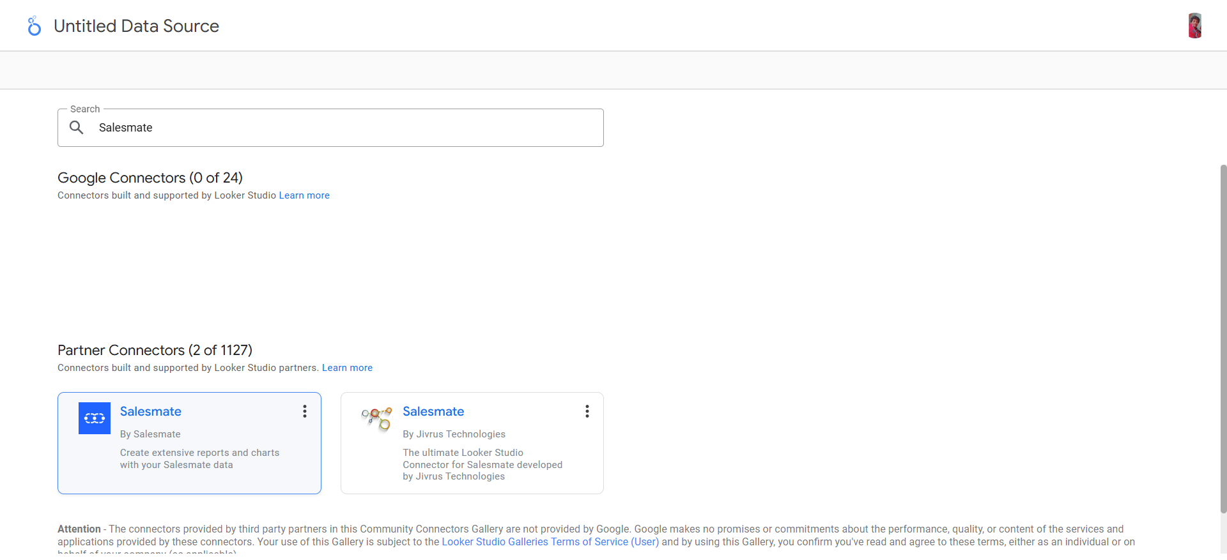Select the Salesmate connector title by Jivrus
Screen dimensions: 1227x560
coord(433,412)
